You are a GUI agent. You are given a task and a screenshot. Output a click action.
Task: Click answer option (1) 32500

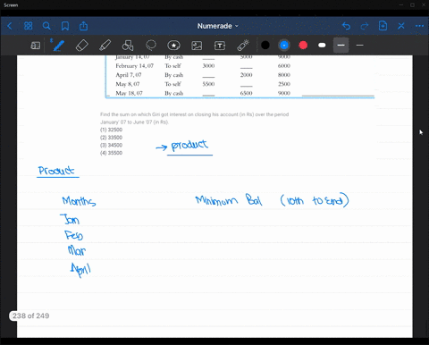point(111,130)
